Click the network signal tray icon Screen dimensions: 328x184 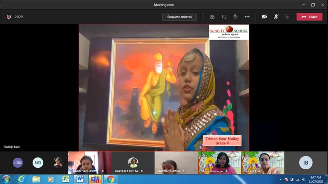(298, 180)
